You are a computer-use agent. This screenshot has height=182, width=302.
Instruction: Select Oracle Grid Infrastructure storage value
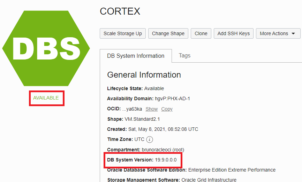pos(209,180)
